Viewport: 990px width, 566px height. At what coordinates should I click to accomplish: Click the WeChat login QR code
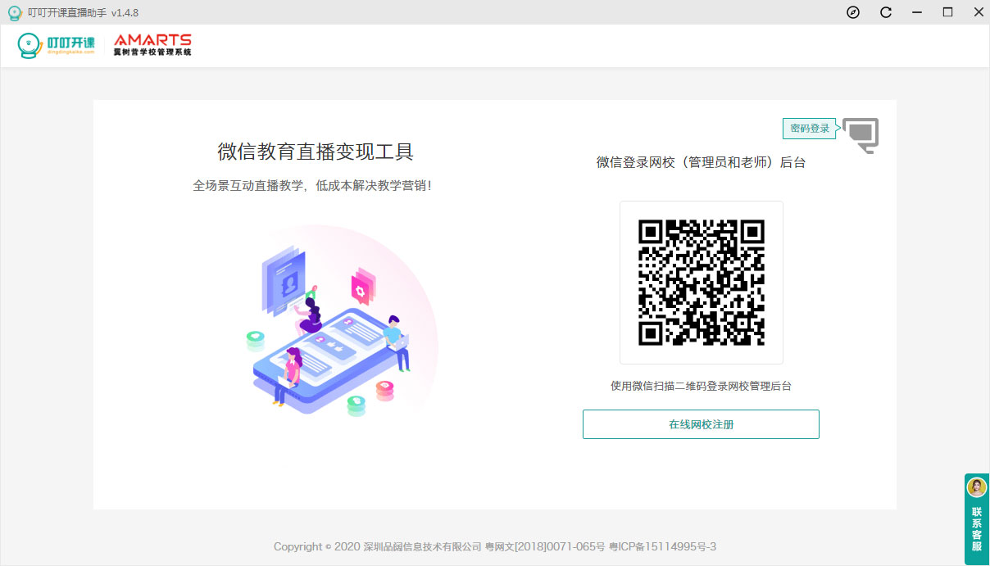tap(702, 283)
